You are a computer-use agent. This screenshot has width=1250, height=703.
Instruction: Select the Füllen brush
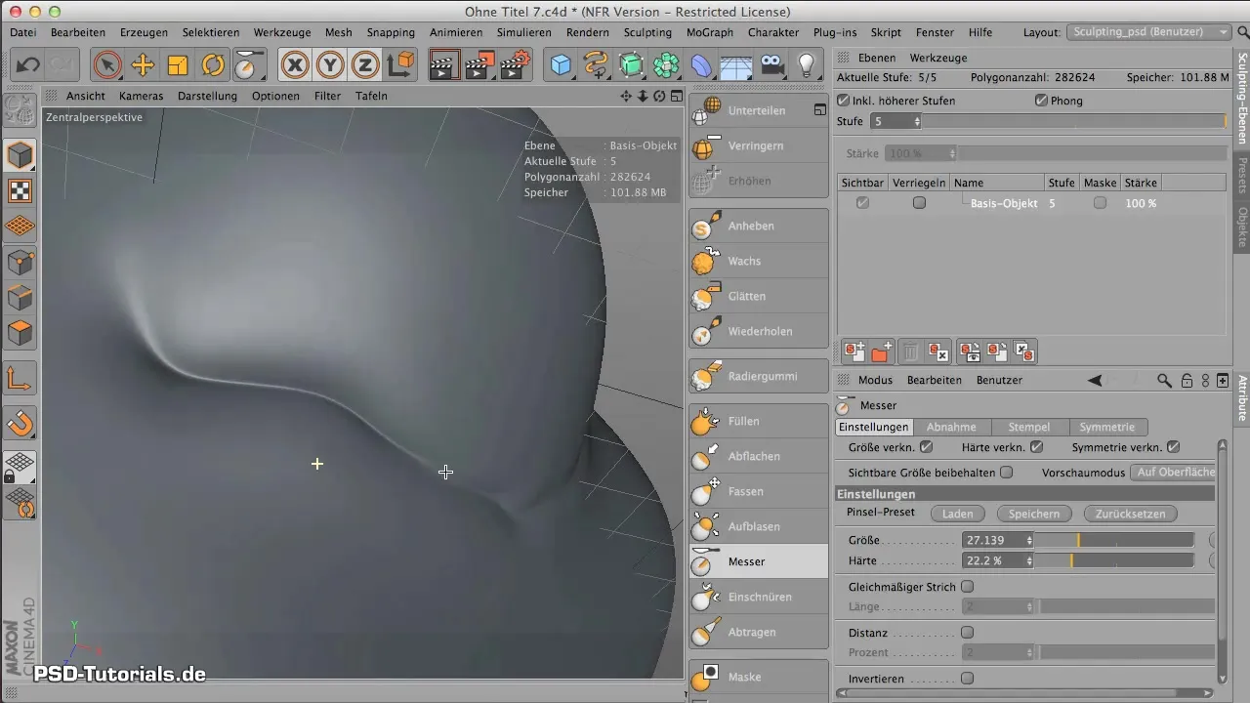(x=758, y=421)
